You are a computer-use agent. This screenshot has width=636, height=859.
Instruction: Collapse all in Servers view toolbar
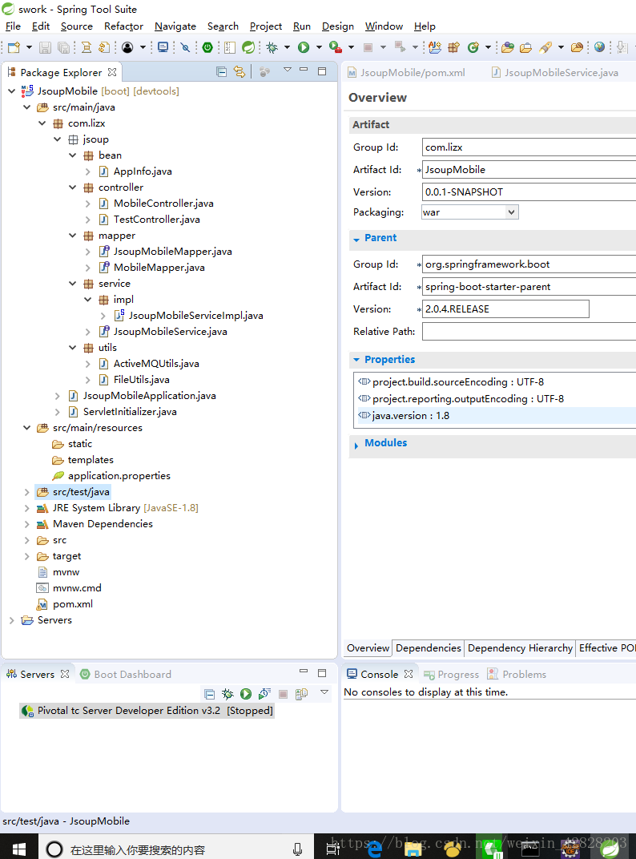click(209, 694)
